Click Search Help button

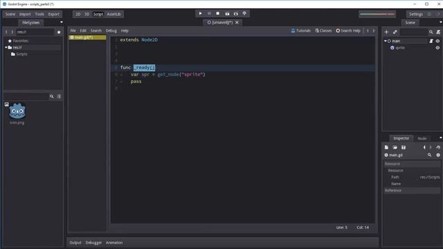(x=348, y=30)
